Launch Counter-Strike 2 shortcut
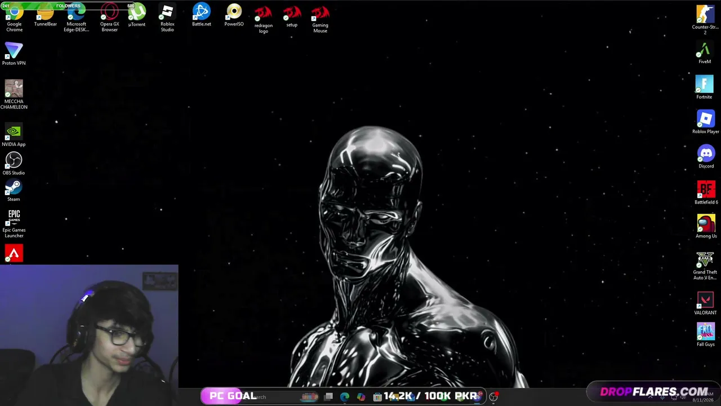Image resolution: width=721 pixels, height=406 pixels. click(705, 20)
